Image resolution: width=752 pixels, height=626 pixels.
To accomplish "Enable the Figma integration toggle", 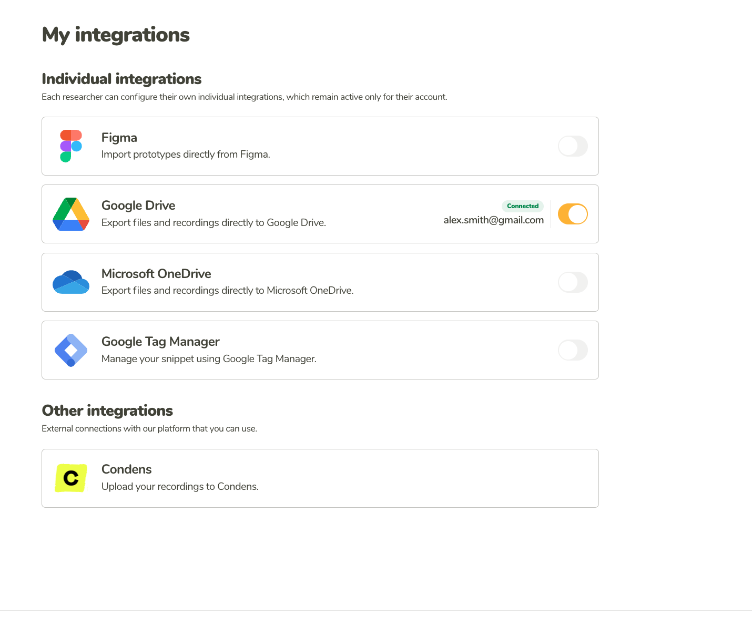I will pos(573,146).
